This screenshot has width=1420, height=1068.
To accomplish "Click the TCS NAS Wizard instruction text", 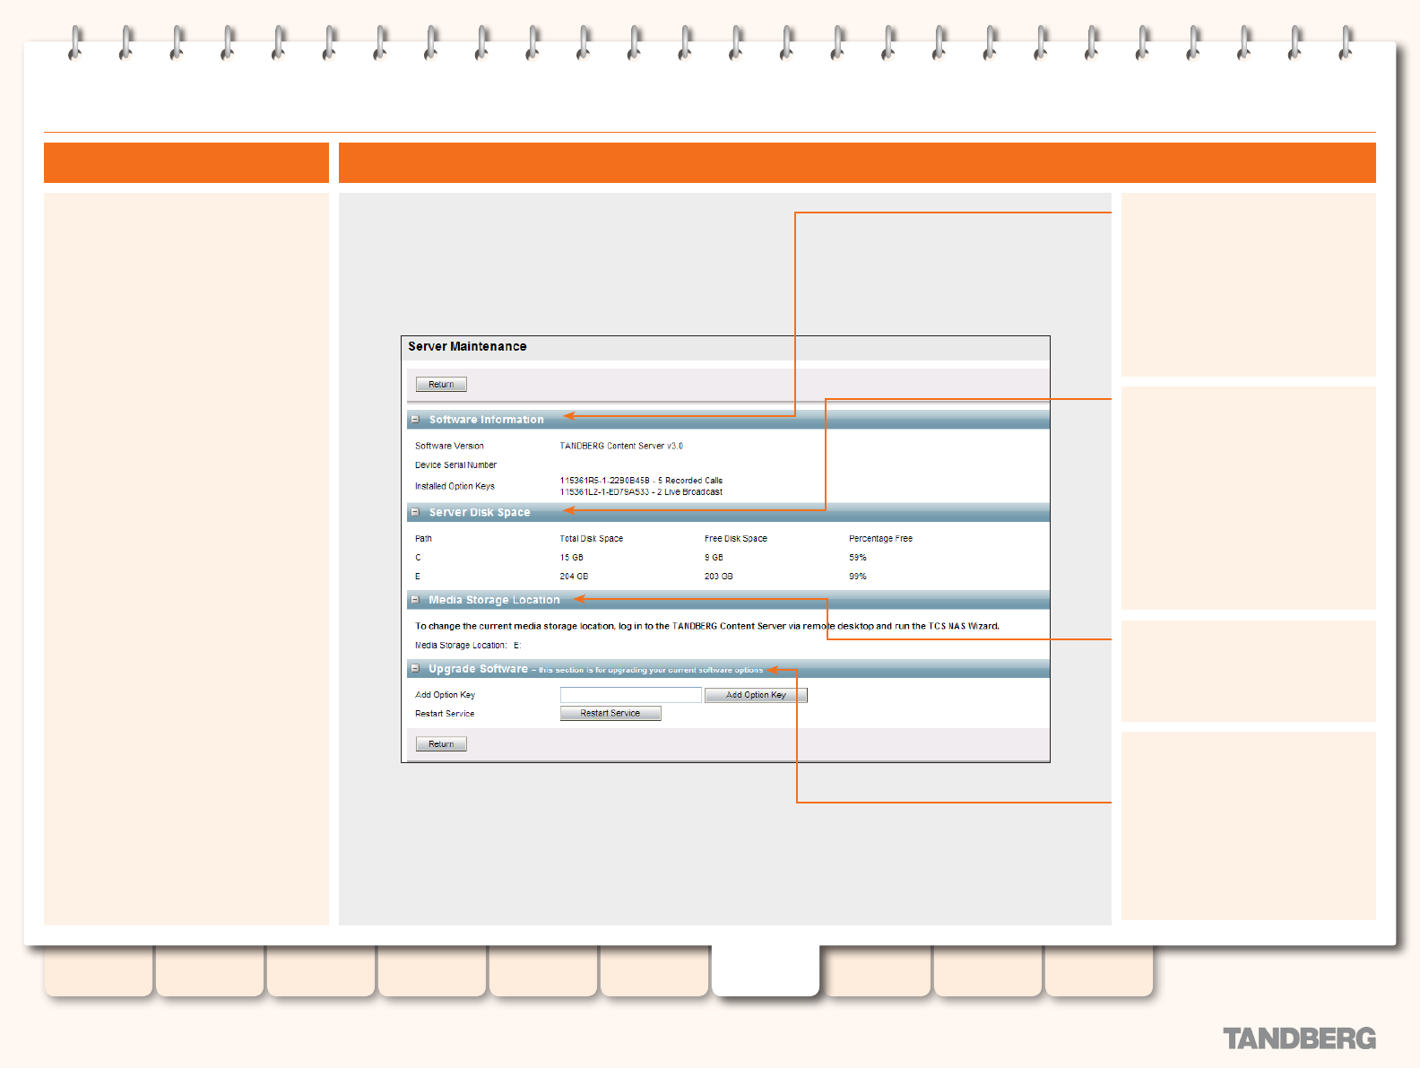I will 707,626.
